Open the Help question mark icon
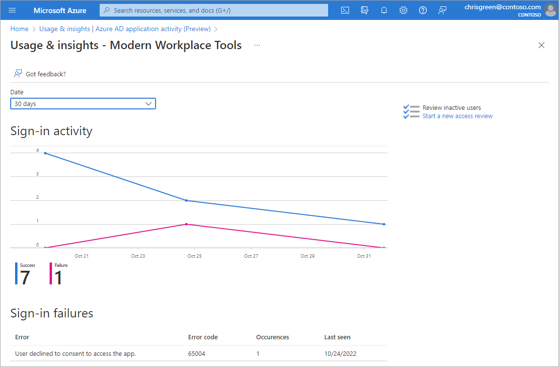Screen dimensions: 559x367 pos(423,10)
